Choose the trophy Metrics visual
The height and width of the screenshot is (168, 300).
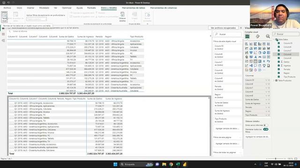[x=264, y=66]
